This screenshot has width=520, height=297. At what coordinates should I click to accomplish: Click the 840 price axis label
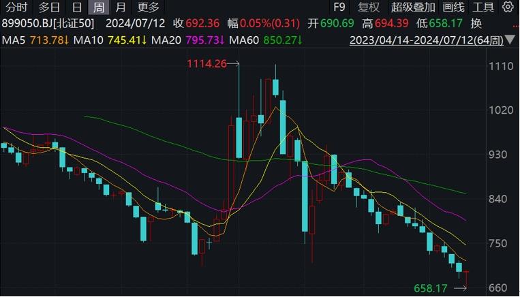point(498,199)
